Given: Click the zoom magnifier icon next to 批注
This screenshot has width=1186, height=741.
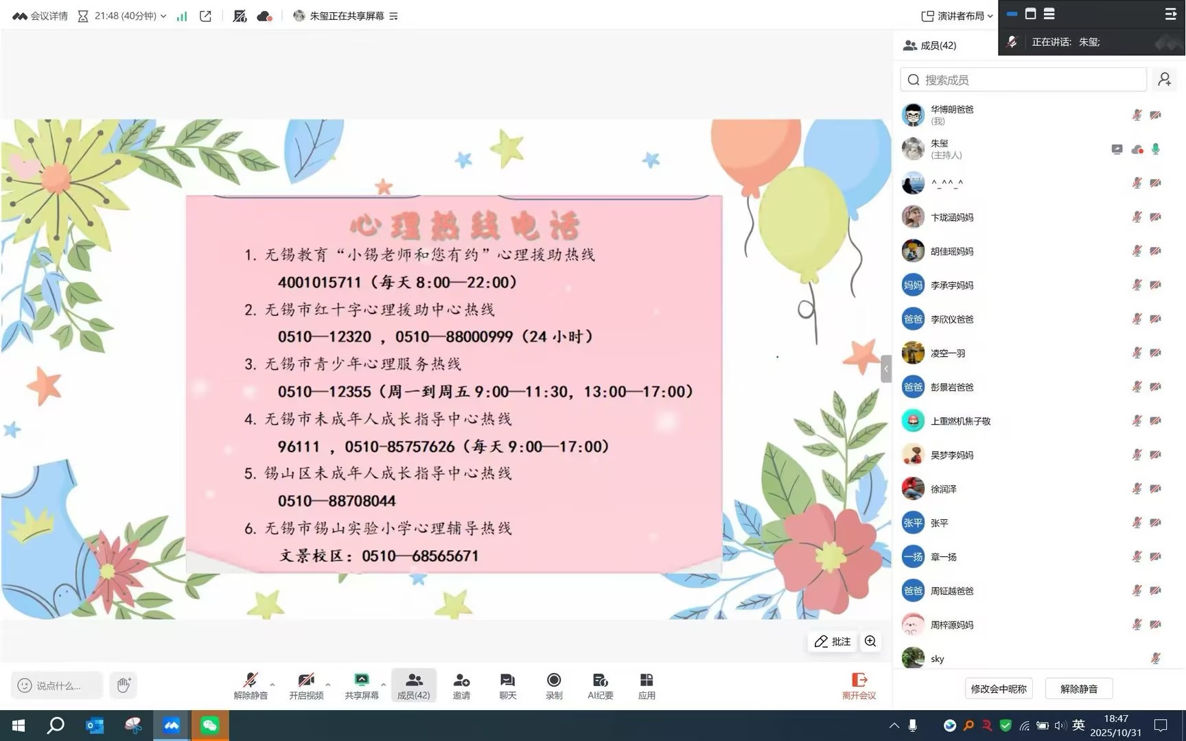Looking at the screenshot, I should [x=870, y=642].
